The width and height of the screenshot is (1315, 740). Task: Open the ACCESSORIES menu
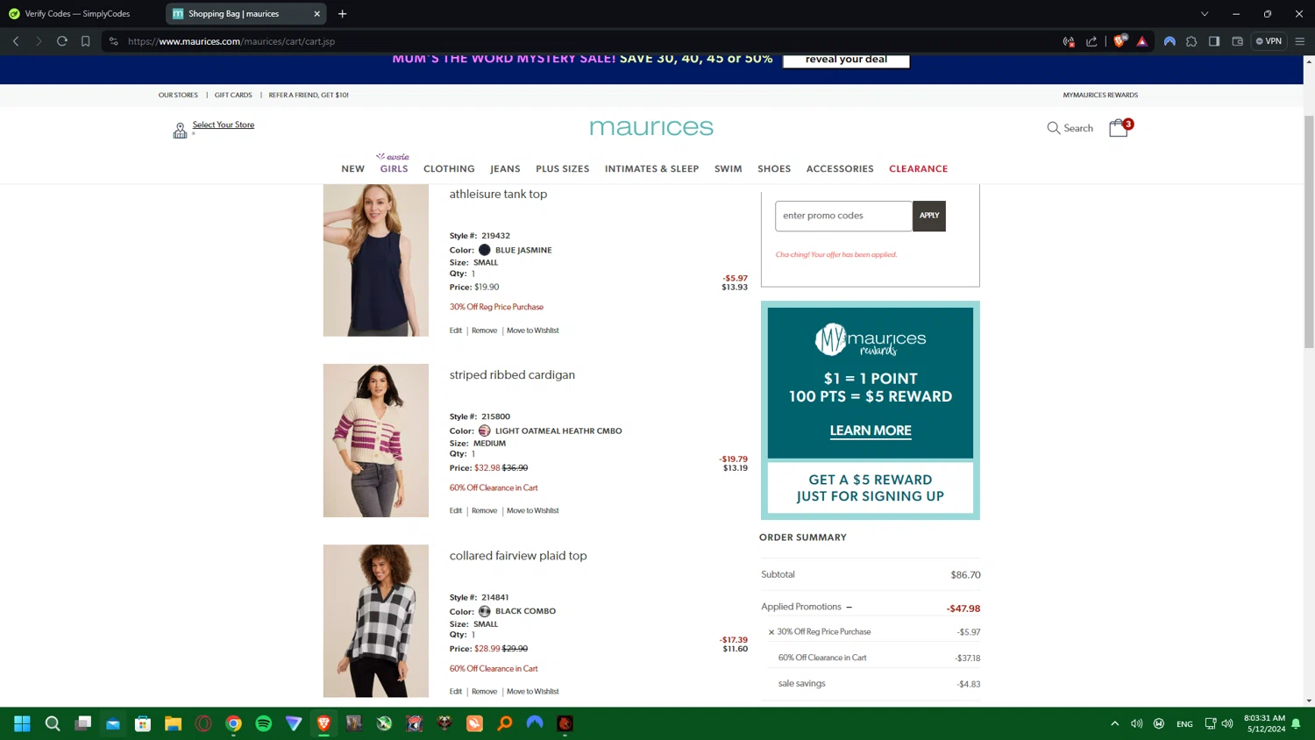pyautogui.click(x=840, y=168)
